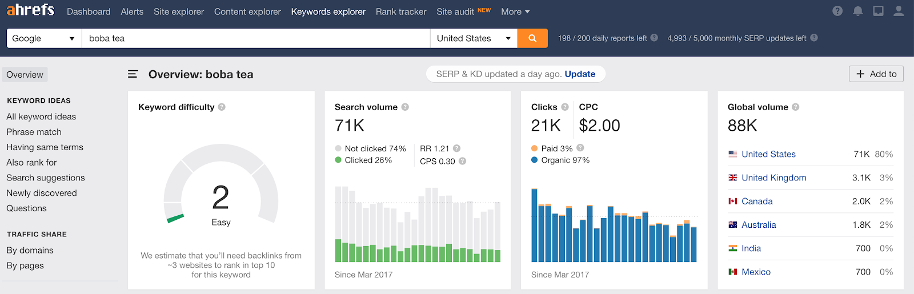Click the help icon beside daily reports left
Image resolution: width=914 pixels, height=294 pixels.
[x=654, y=38]
